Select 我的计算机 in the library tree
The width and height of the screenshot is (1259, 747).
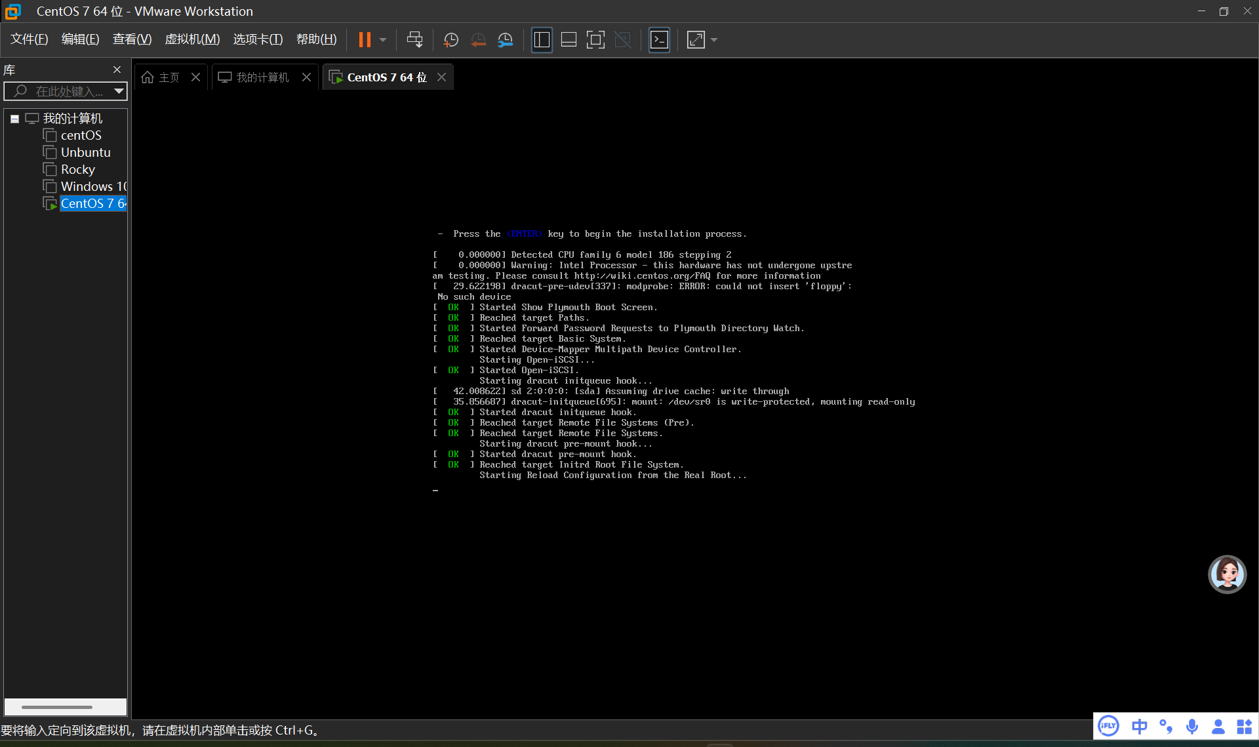[73, 119]
